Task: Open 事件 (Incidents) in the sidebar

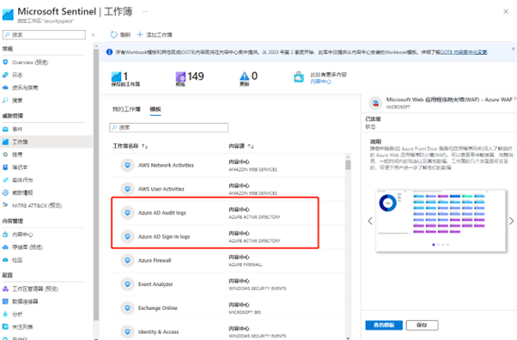Action: 17,130
